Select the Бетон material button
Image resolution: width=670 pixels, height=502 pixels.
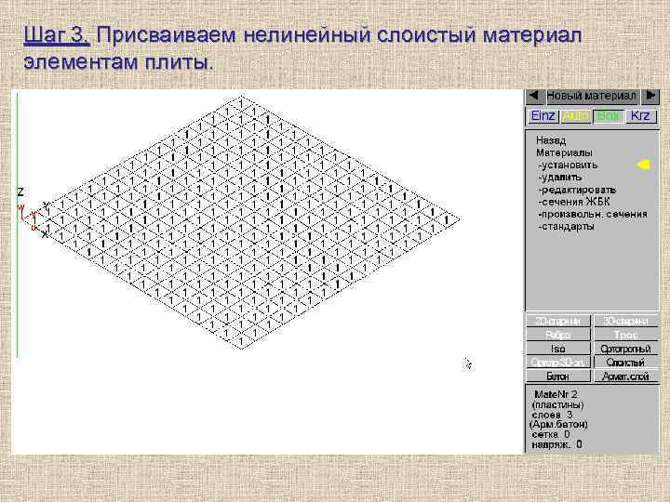(x=558, y=376)
